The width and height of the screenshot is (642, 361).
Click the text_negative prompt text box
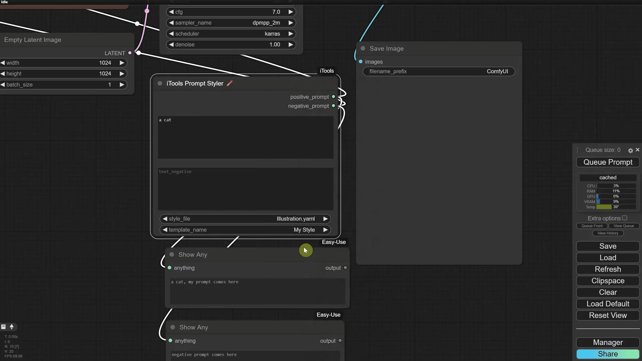(x=245, y=189)
